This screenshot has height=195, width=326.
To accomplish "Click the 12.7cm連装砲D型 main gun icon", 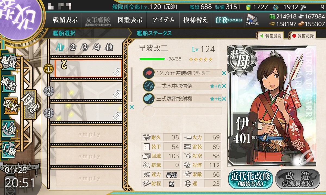I will pos(148,73).
